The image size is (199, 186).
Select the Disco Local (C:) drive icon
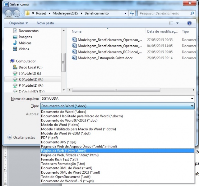pyautogui.click(x=15, y=67)
